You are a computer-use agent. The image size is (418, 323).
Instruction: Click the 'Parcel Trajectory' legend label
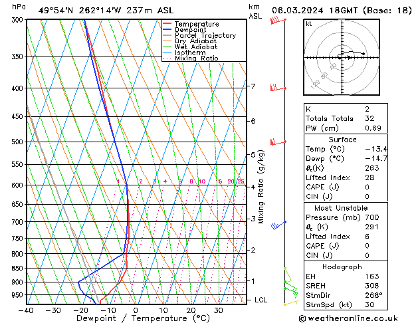point(205,35)
